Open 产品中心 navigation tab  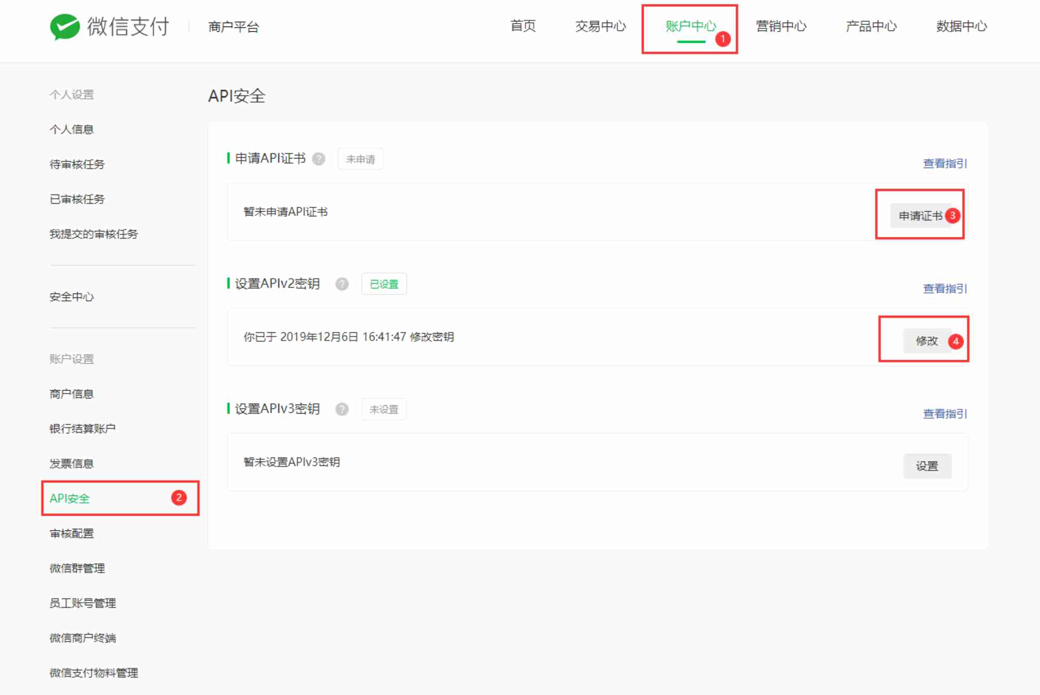coord(871,27)
